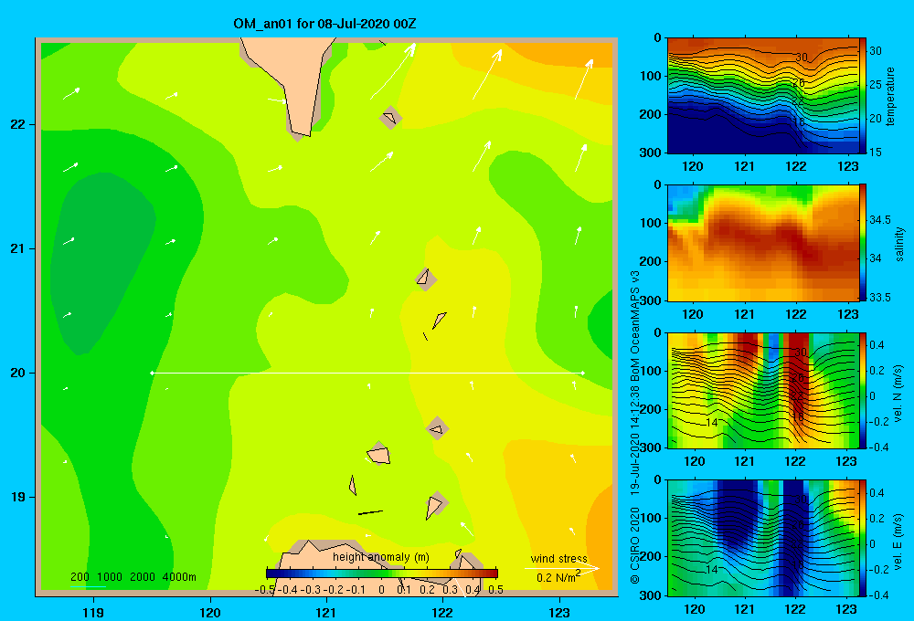Image resolution: width=914 pixels, height=621 pixels.
Task: Click the eastern endpoint of the transect line
Action: pos(582,373)
